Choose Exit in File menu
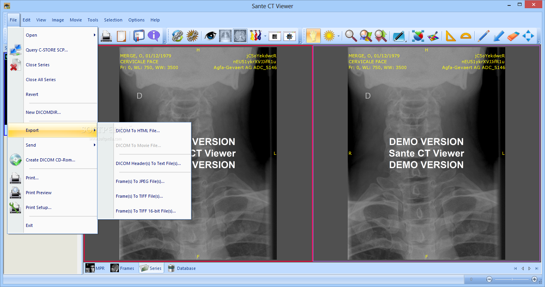 click(53, 225)
